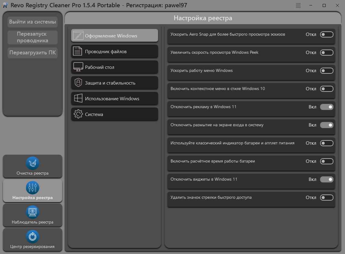The height and width of the screenshot is (254, 345).
Task: Click the Выйти из системы button
Action: pyautogui.click(x=33, y=22)
